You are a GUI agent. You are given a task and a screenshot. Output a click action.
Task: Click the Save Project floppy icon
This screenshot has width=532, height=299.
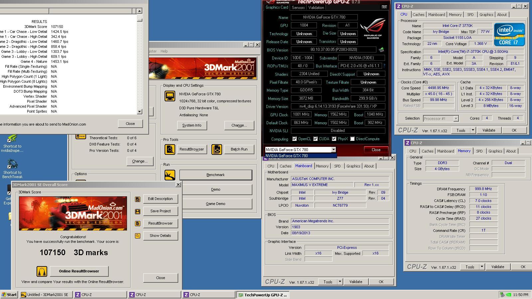point(138,211)
